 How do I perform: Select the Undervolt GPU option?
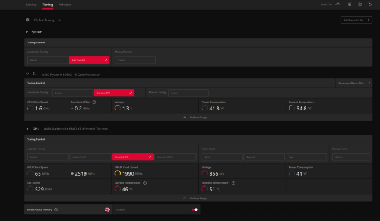tap(90, 157)
